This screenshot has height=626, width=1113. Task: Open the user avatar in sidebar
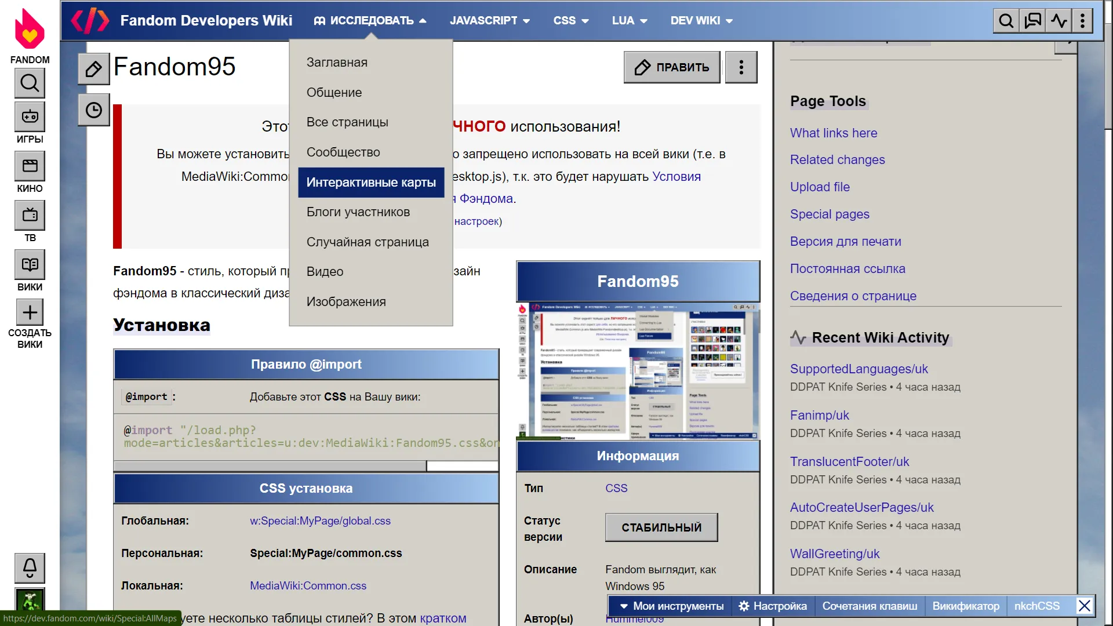coord(30,600)
